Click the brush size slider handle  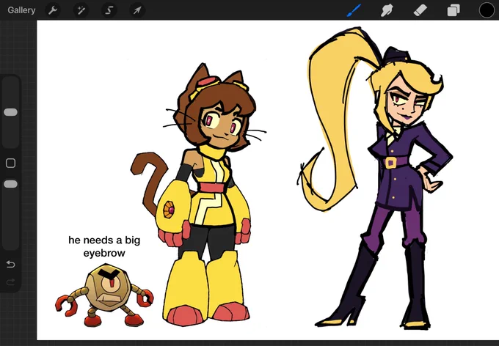pyautogui.click(x=10, y=112)
